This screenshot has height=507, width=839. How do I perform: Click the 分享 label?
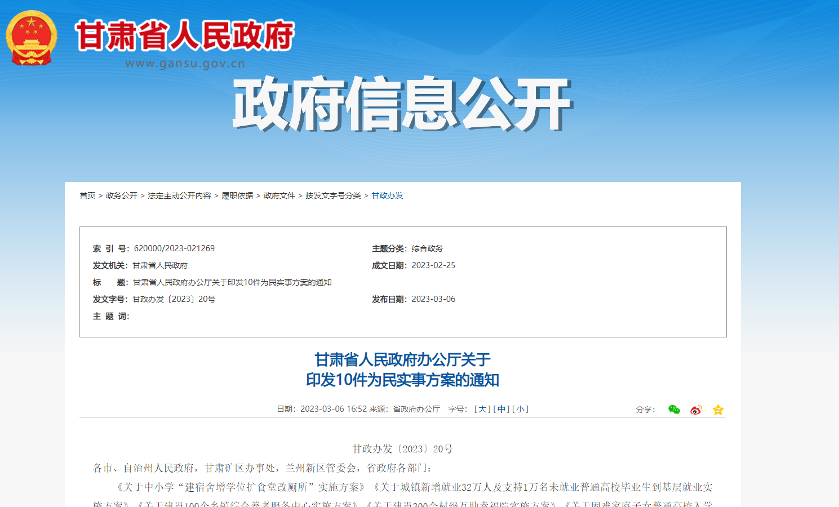tap(645, 410)
